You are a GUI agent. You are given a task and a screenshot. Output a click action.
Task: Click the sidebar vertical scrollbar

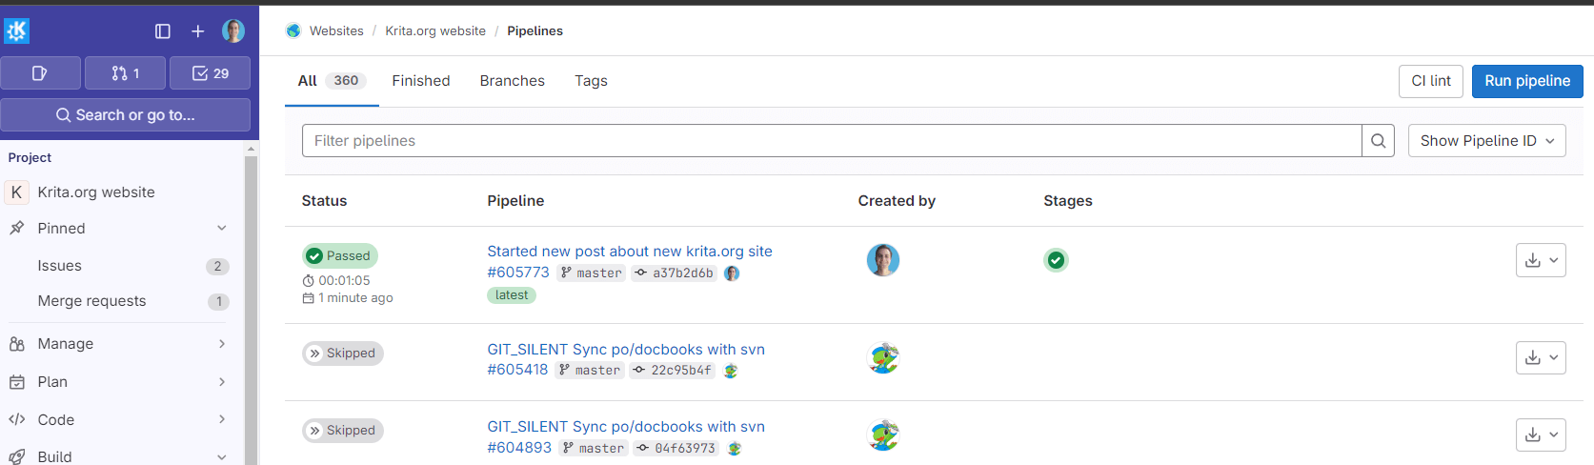(x=252, y=305)
